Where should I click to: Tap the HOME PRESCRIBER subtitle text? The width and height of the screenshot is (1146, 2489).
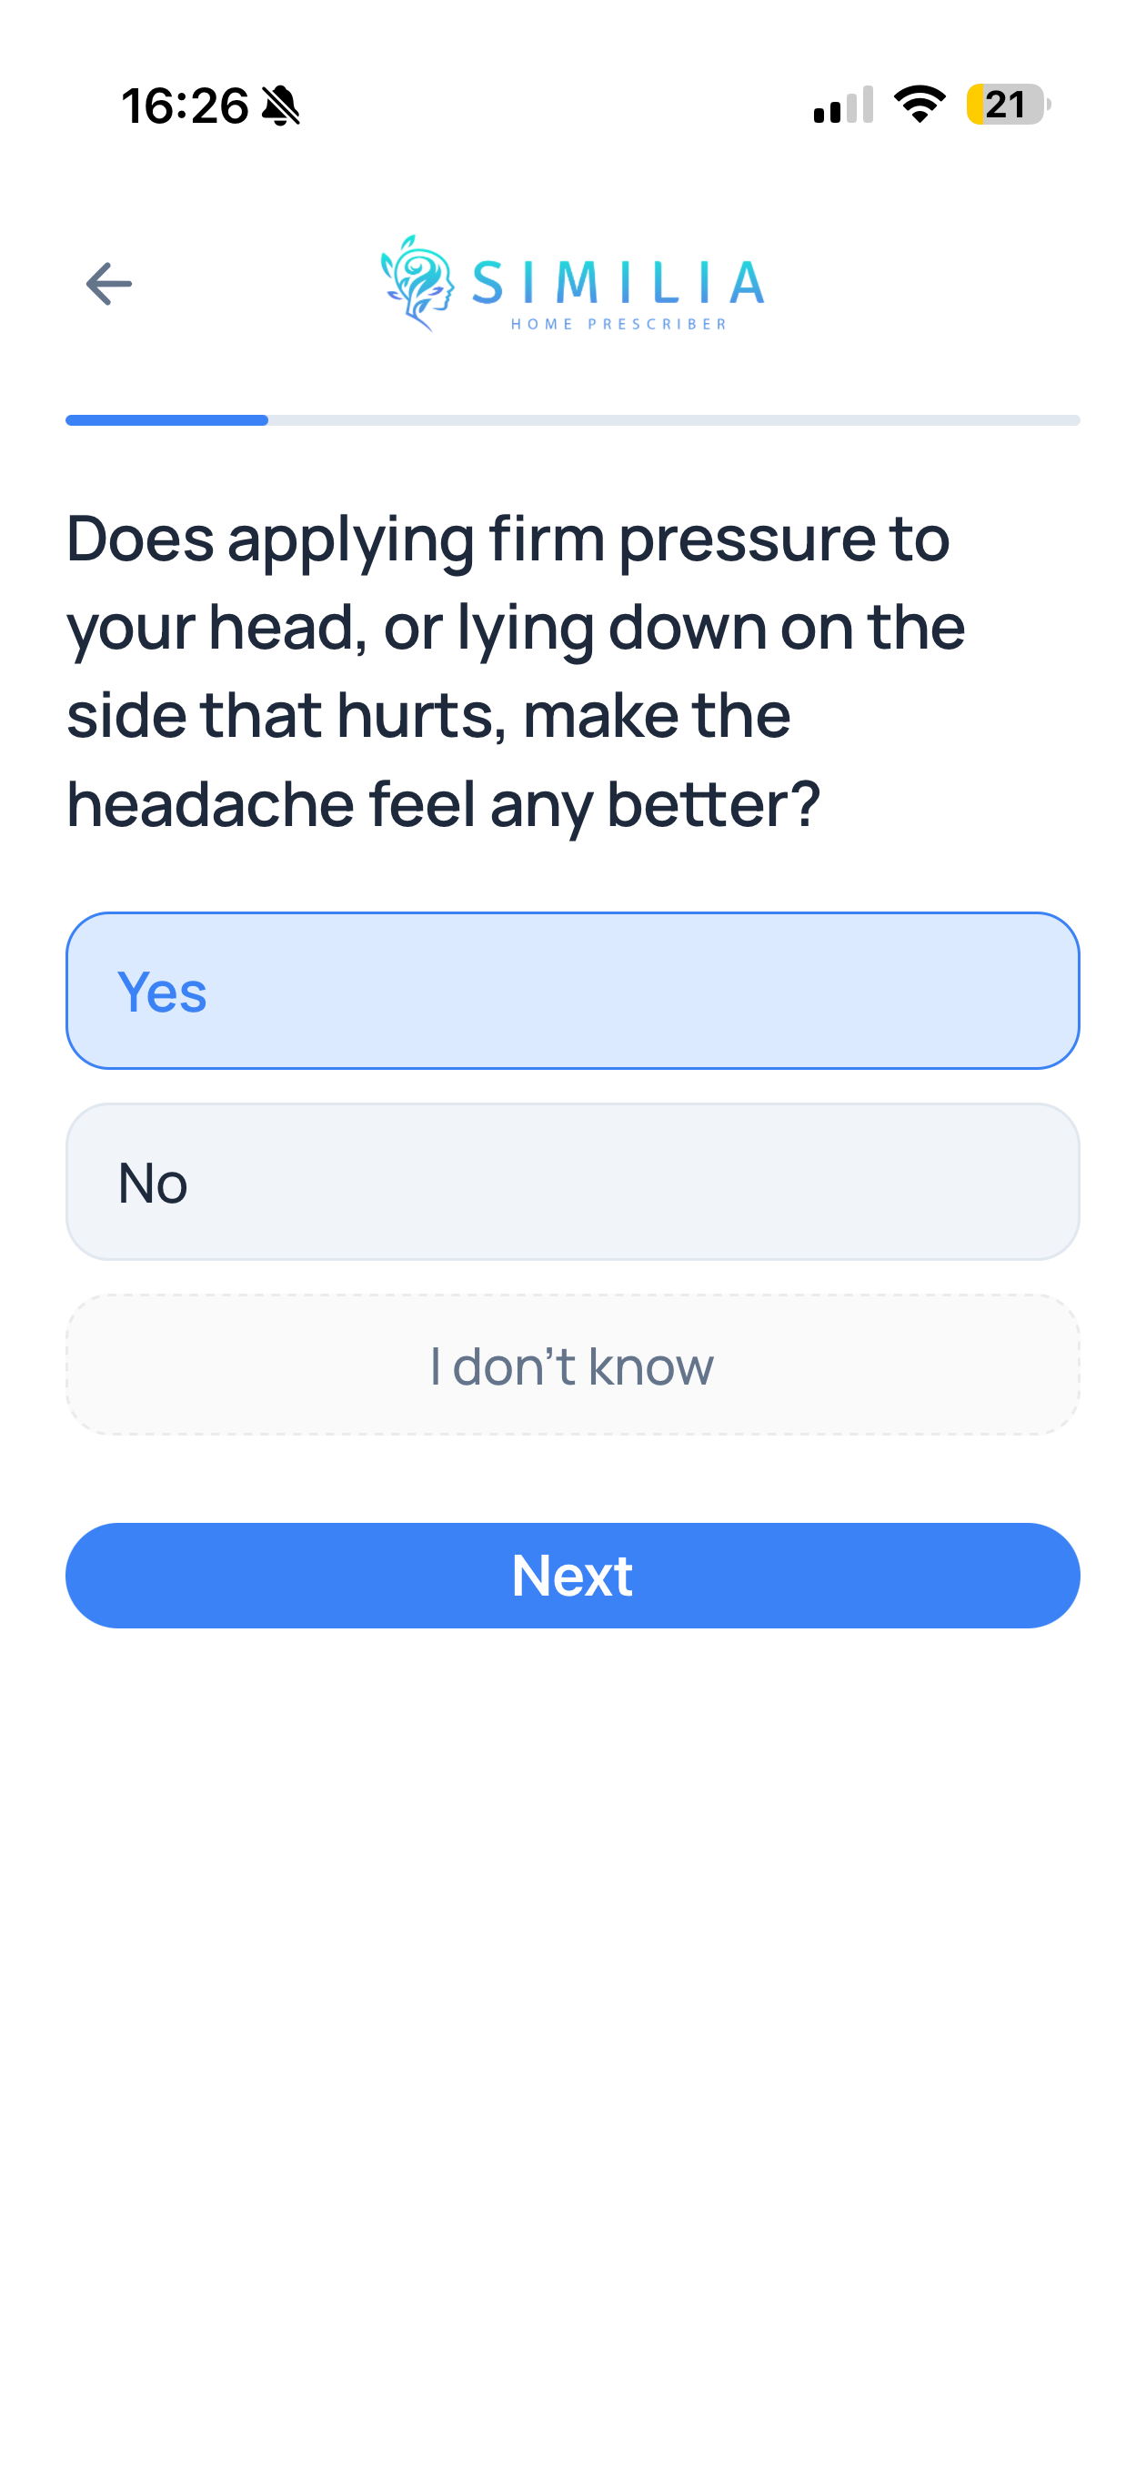point(617,323)
